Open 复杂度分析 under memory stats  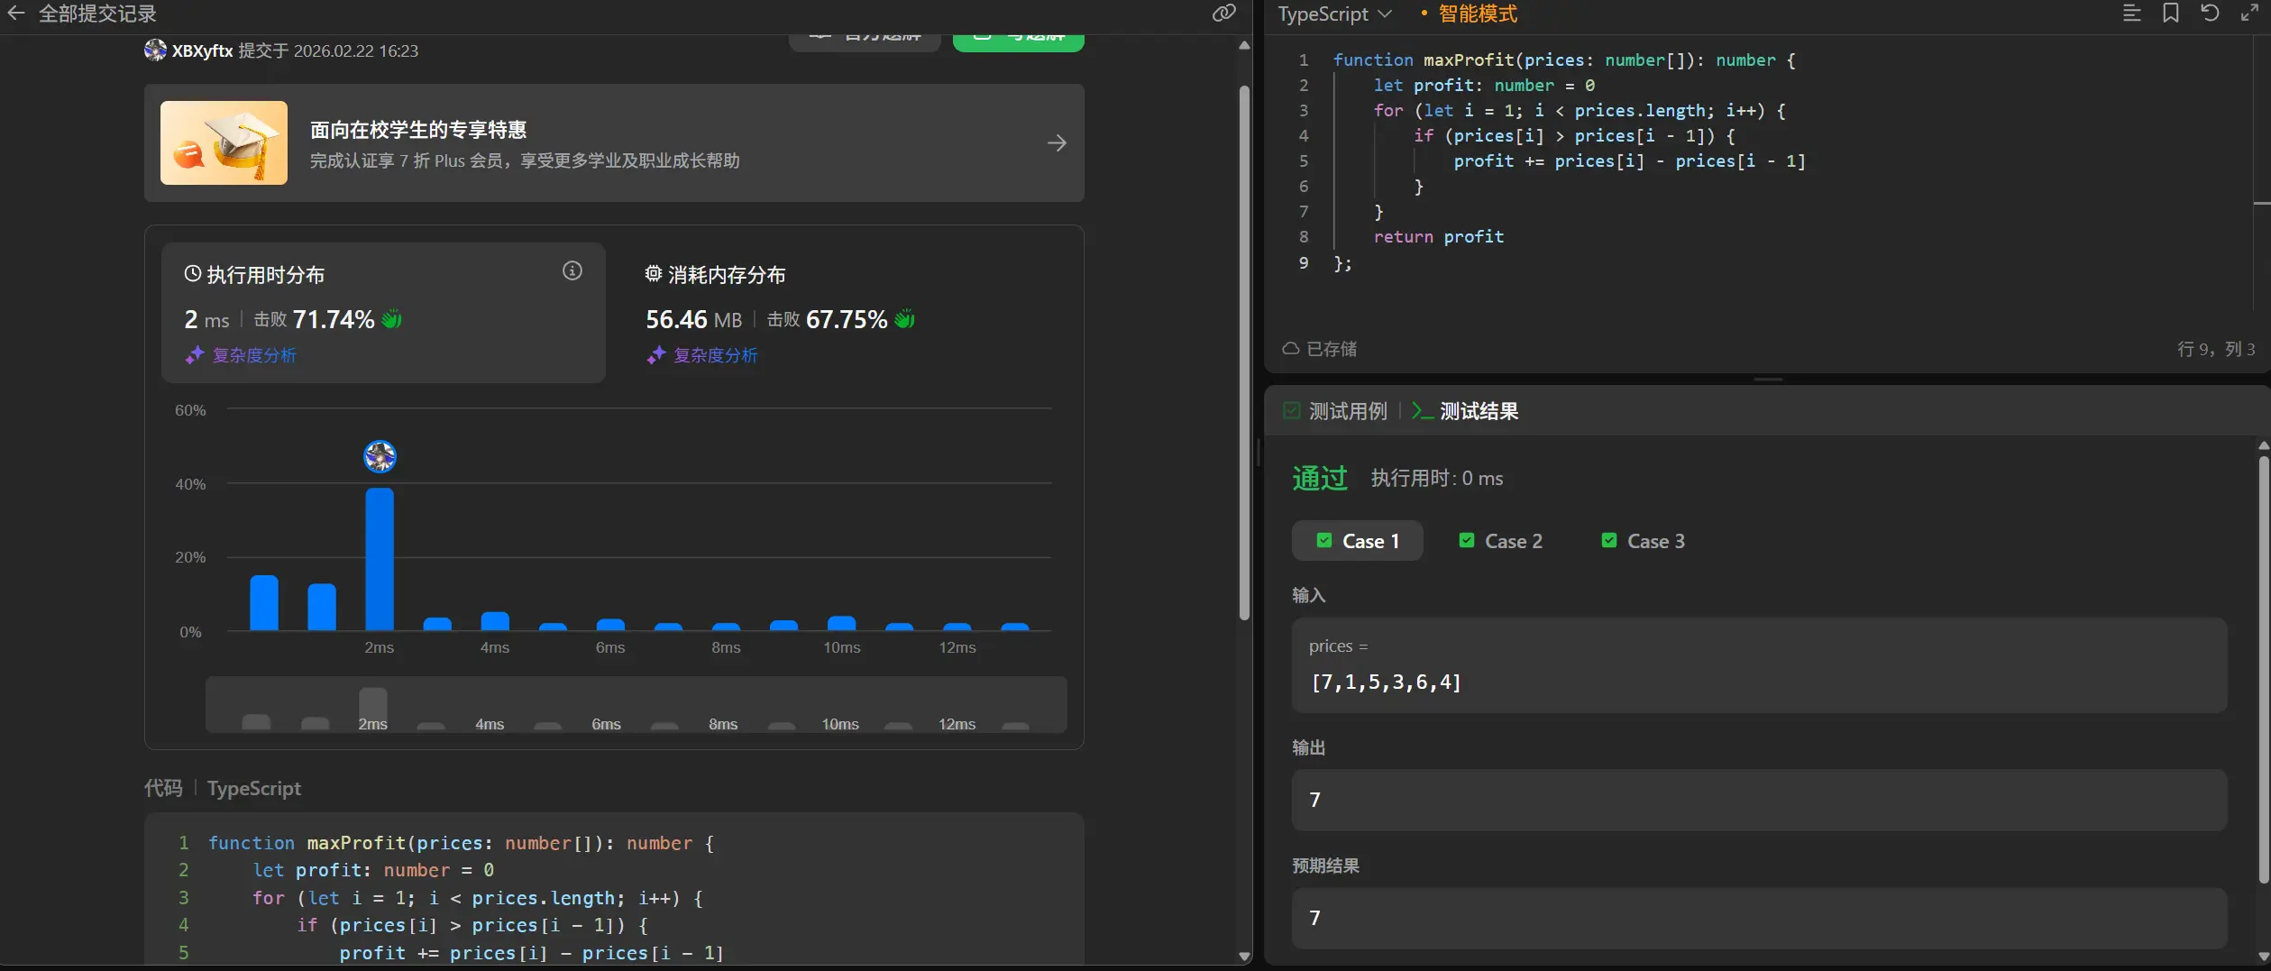click(715, 356)
